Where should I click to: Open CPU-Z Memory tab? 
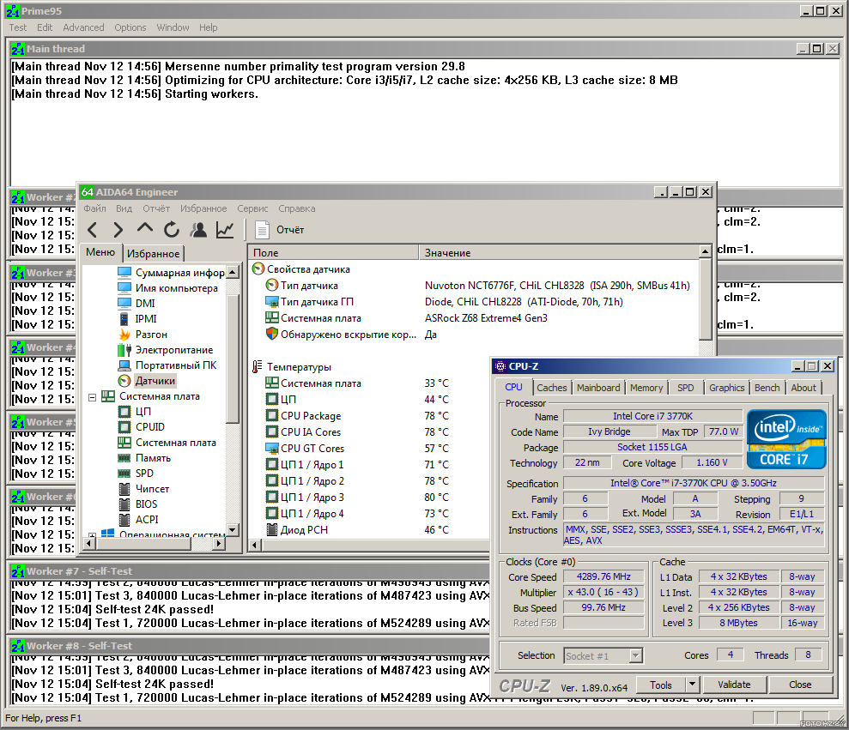[x=646, y=388]
